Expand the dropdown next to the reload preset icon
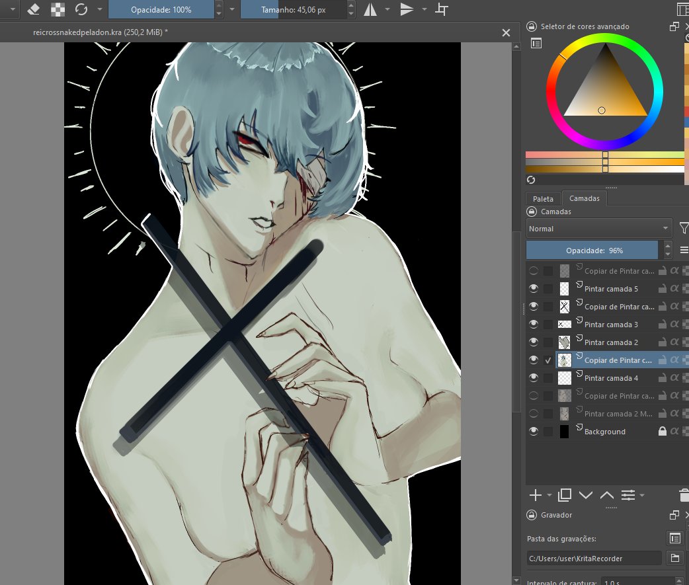Screen dimensions: 689x585 pos(100,9)
